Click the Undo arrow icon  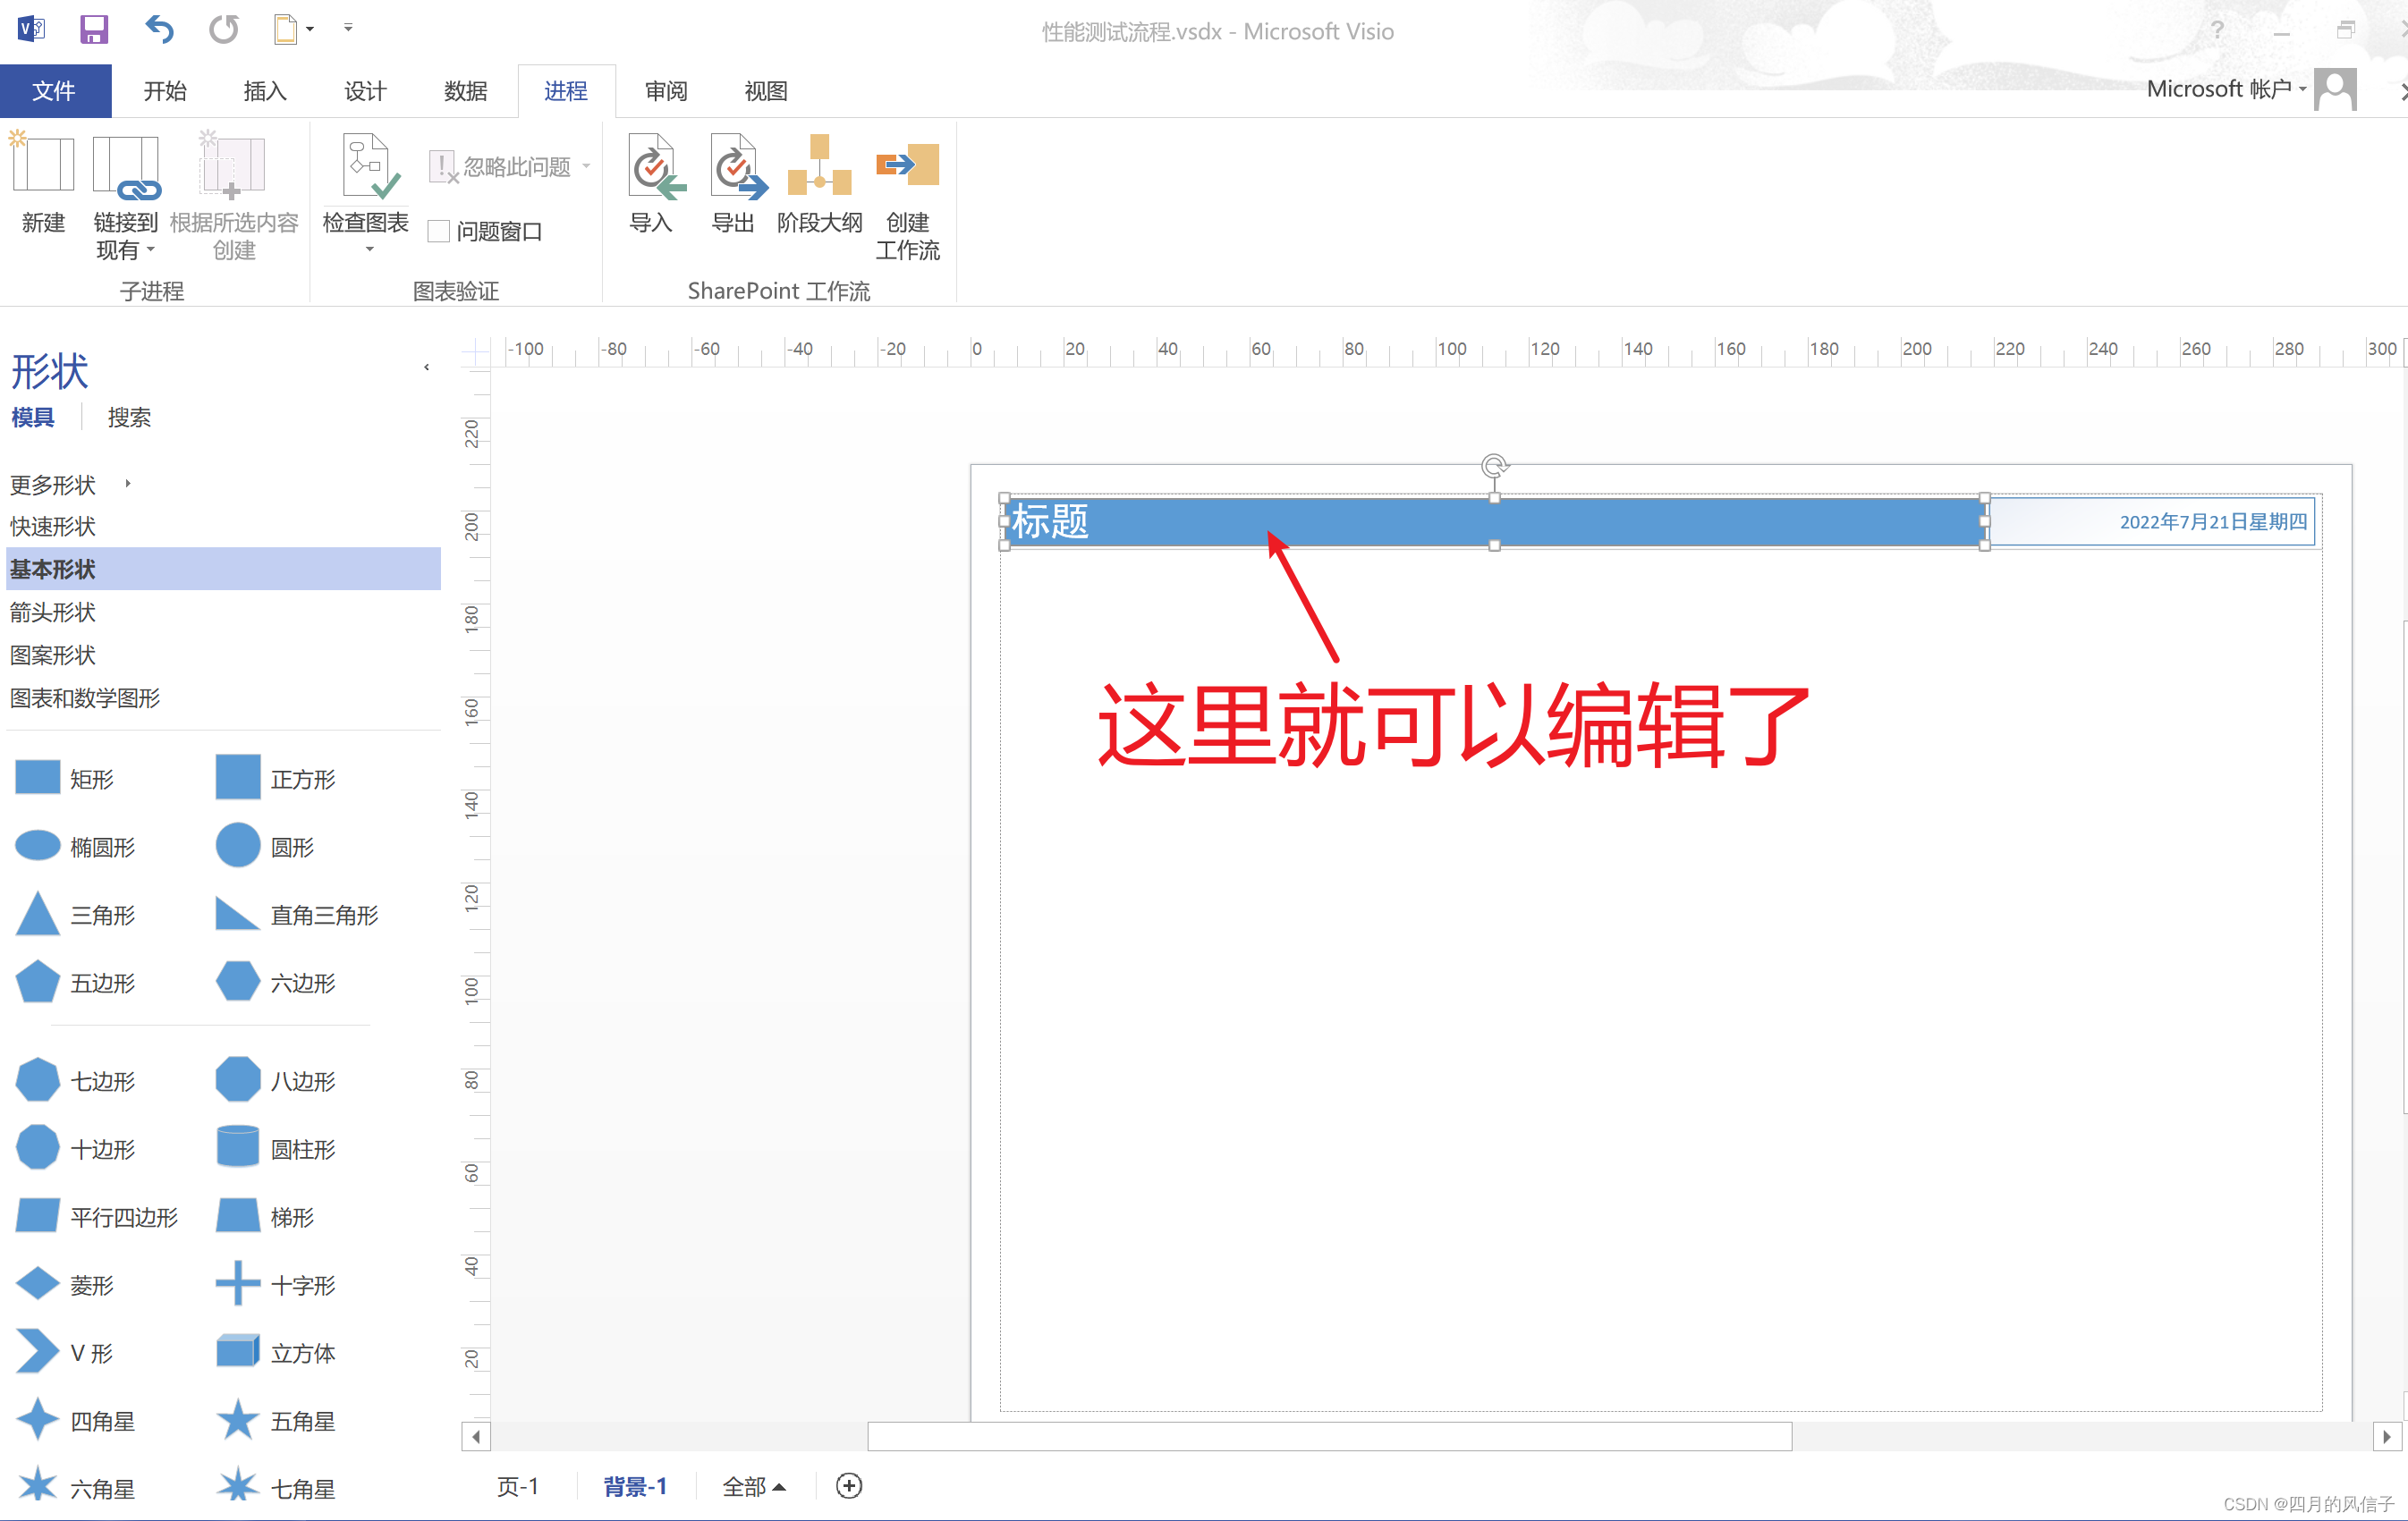(x=159, y=29)
